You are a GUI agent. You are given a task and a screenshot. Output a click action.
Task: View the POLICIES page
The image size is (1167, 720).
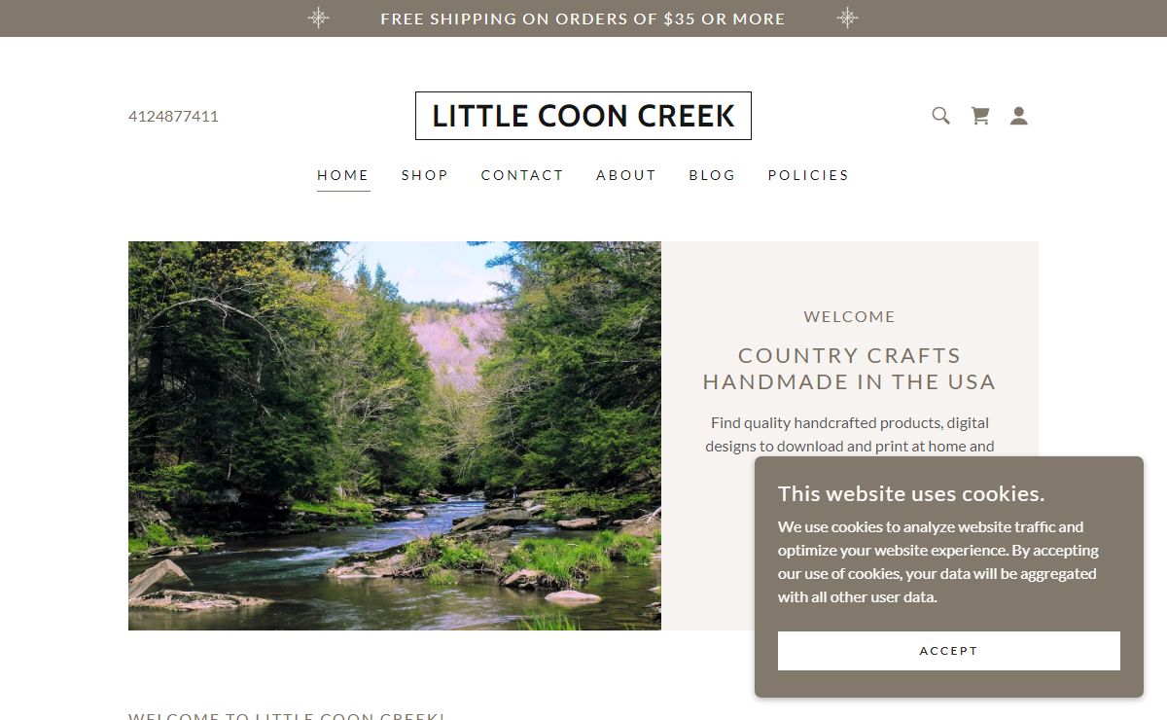(808, 175)
